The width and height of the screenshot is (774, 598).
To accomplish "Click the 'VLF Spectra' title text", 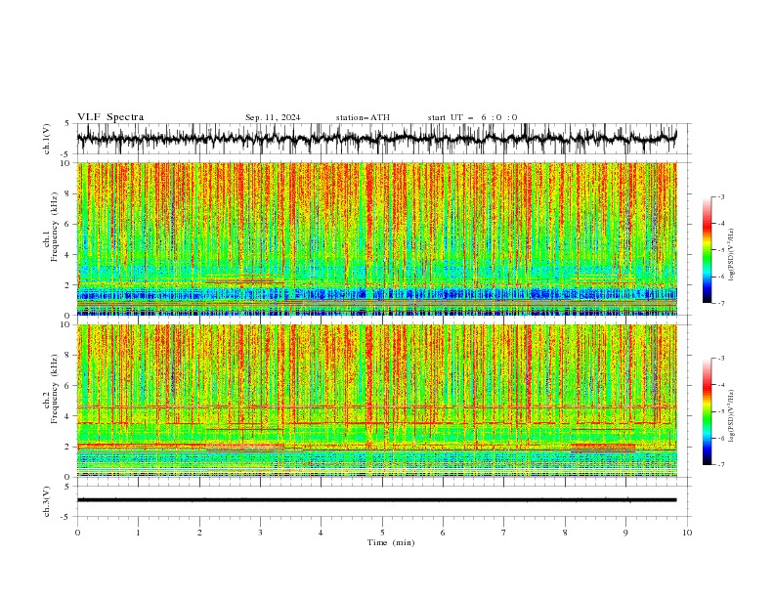I will (x=110, y=117).
